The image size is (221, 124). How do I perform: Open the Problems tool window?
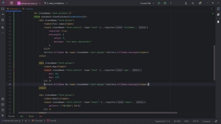pos(3,110)
